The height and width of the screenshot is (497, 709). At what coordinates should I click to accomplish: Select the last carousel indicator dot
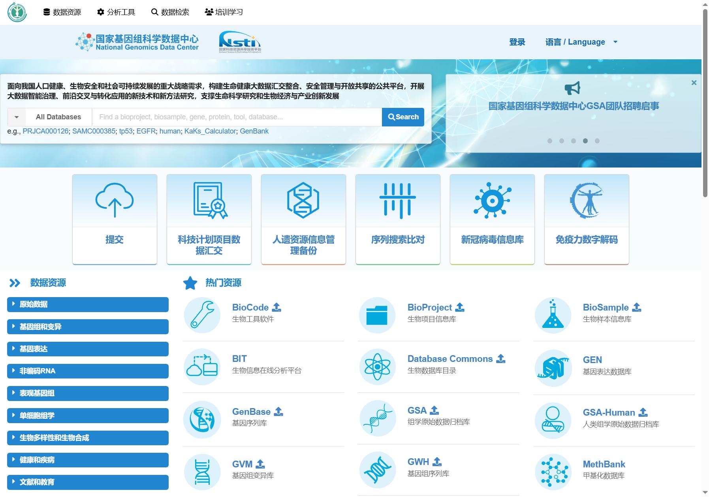pyautogui.click(x=597, y=141)
